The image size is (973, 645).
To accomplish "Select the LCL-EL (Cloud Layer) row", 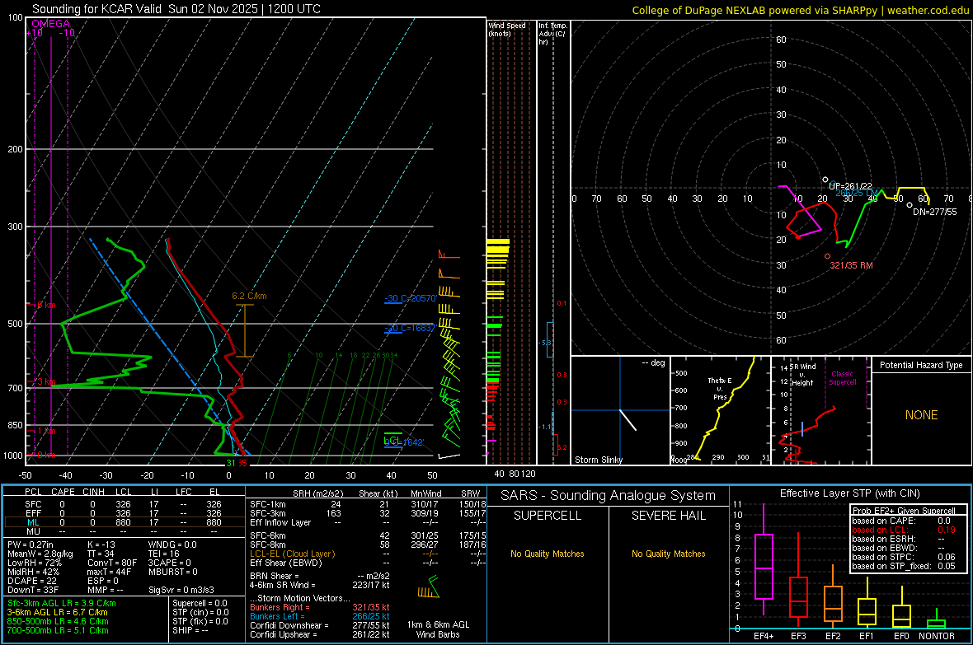I will (368, 554).
